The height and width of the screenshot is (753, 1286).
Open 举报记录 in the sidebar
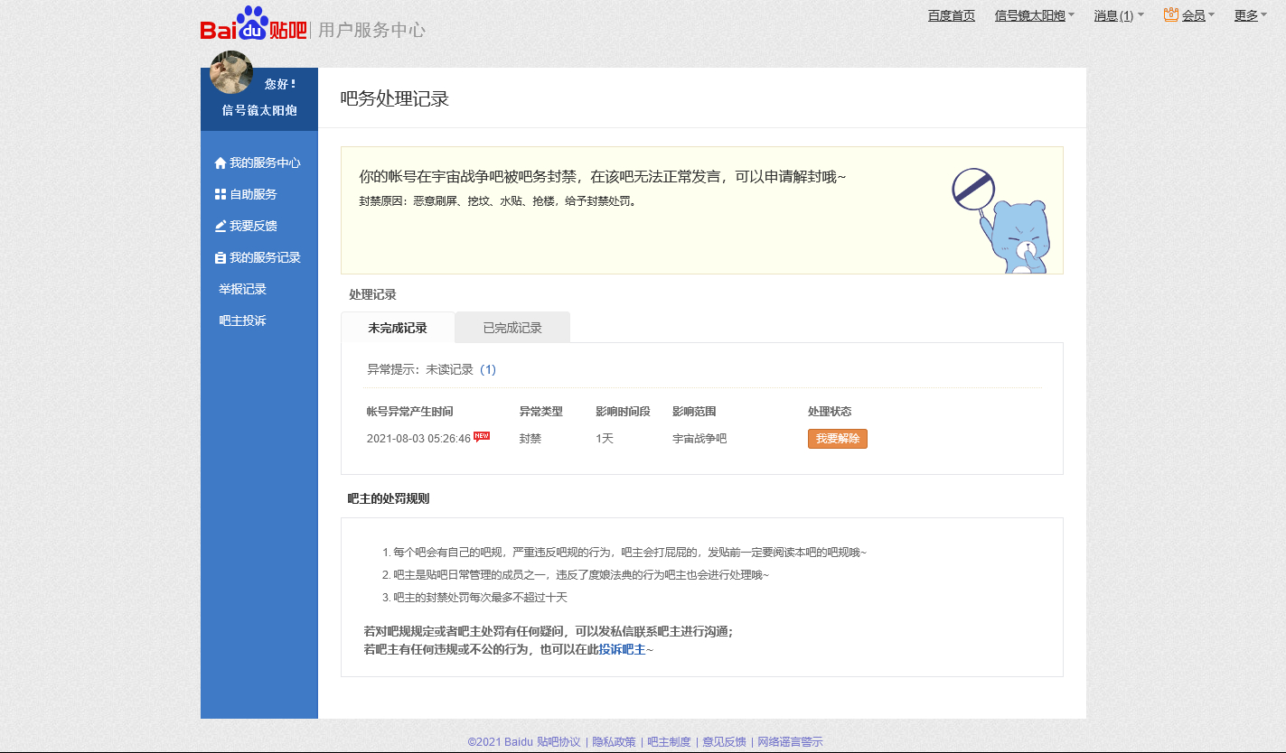point(242,289)
